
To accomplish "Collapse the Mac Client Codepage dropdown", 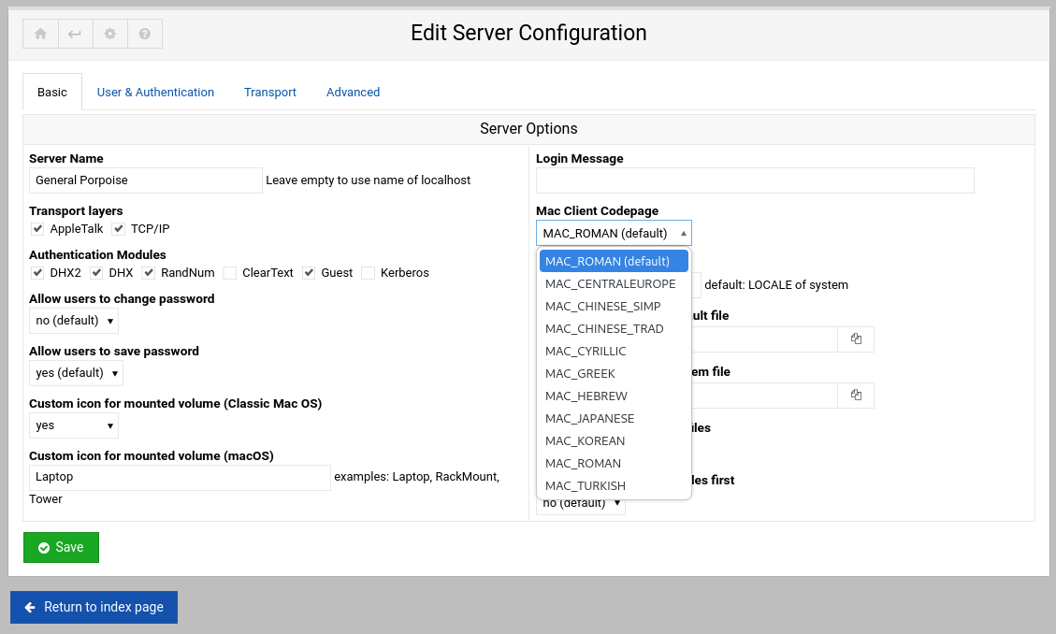I will pyautogui.click(x=614, y=232).
